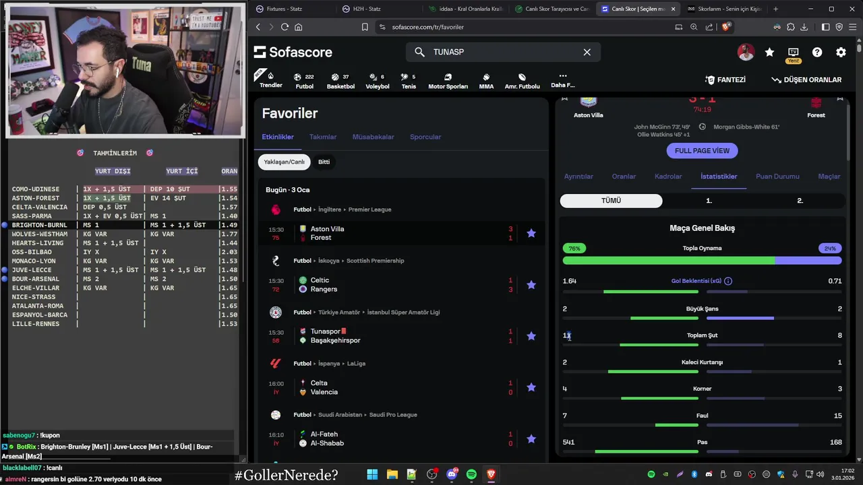
Task: Open the FANTEZİ link
Action: (725, 79)
